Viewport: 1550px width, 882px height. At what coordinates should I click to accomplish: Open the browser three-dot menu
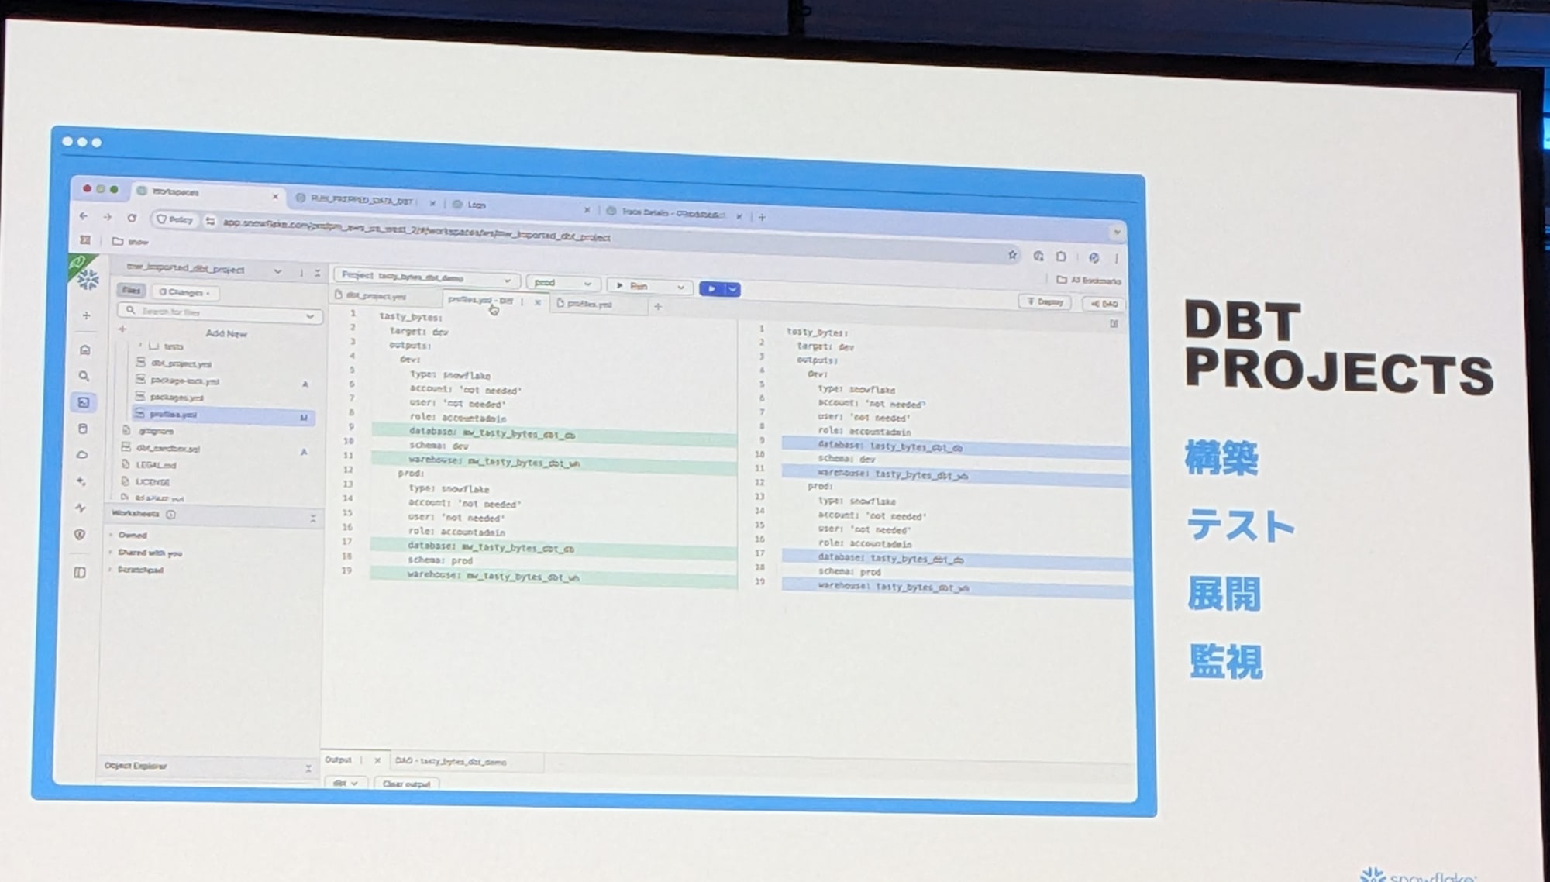click(1116, 258)
